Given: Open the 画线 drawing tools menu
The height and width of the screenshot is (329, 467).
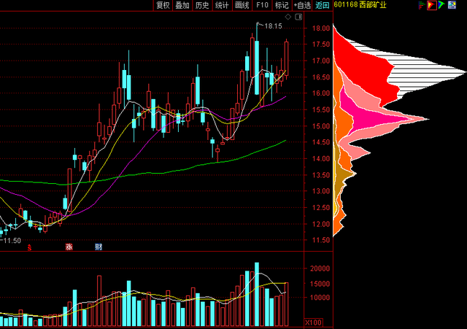Looking at the screenshot, I should coord(242,5).
